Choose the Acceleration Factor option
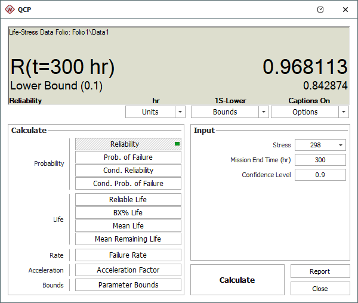 [128, 270]
